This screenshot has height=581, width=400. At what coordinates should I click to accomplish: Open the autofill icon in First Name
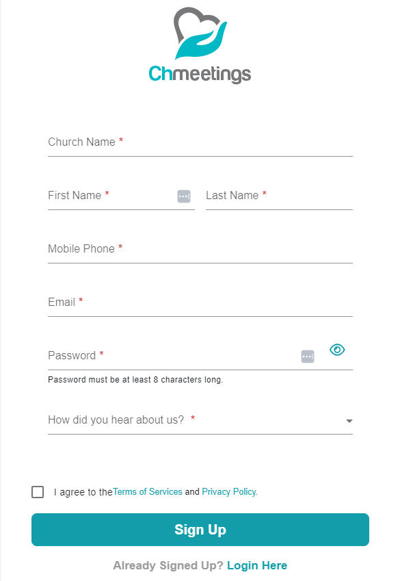(184, 196)
